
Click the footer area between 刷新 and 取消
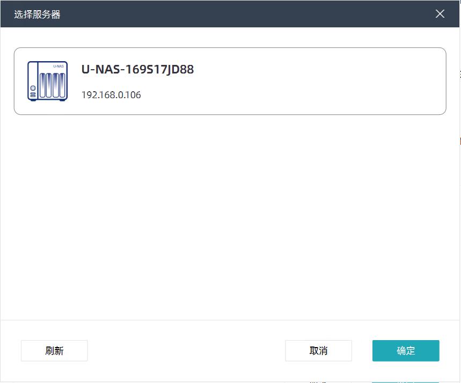tap(185, 351)
